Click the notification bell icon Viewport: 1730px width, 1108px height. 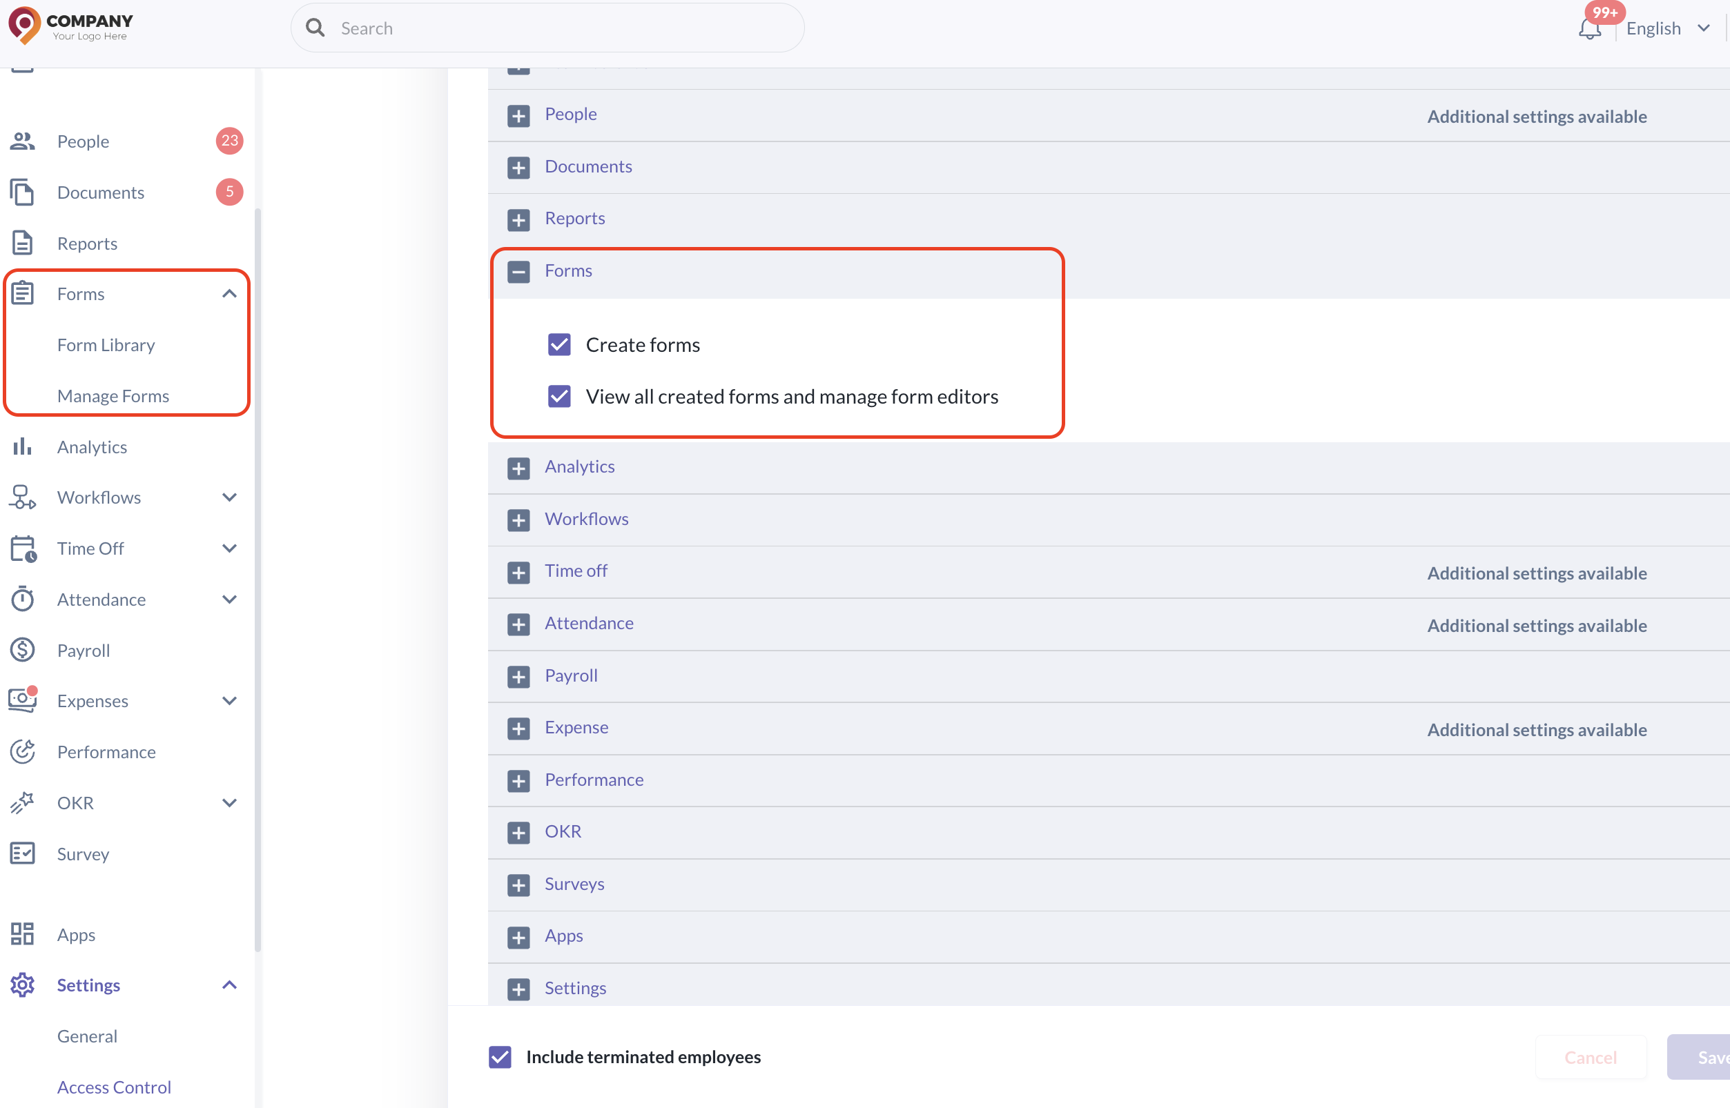coord(1589,30)
